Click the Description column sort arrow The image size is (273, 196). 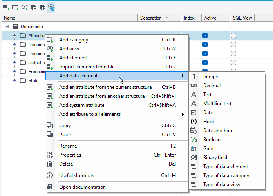(x=167, y=18)
